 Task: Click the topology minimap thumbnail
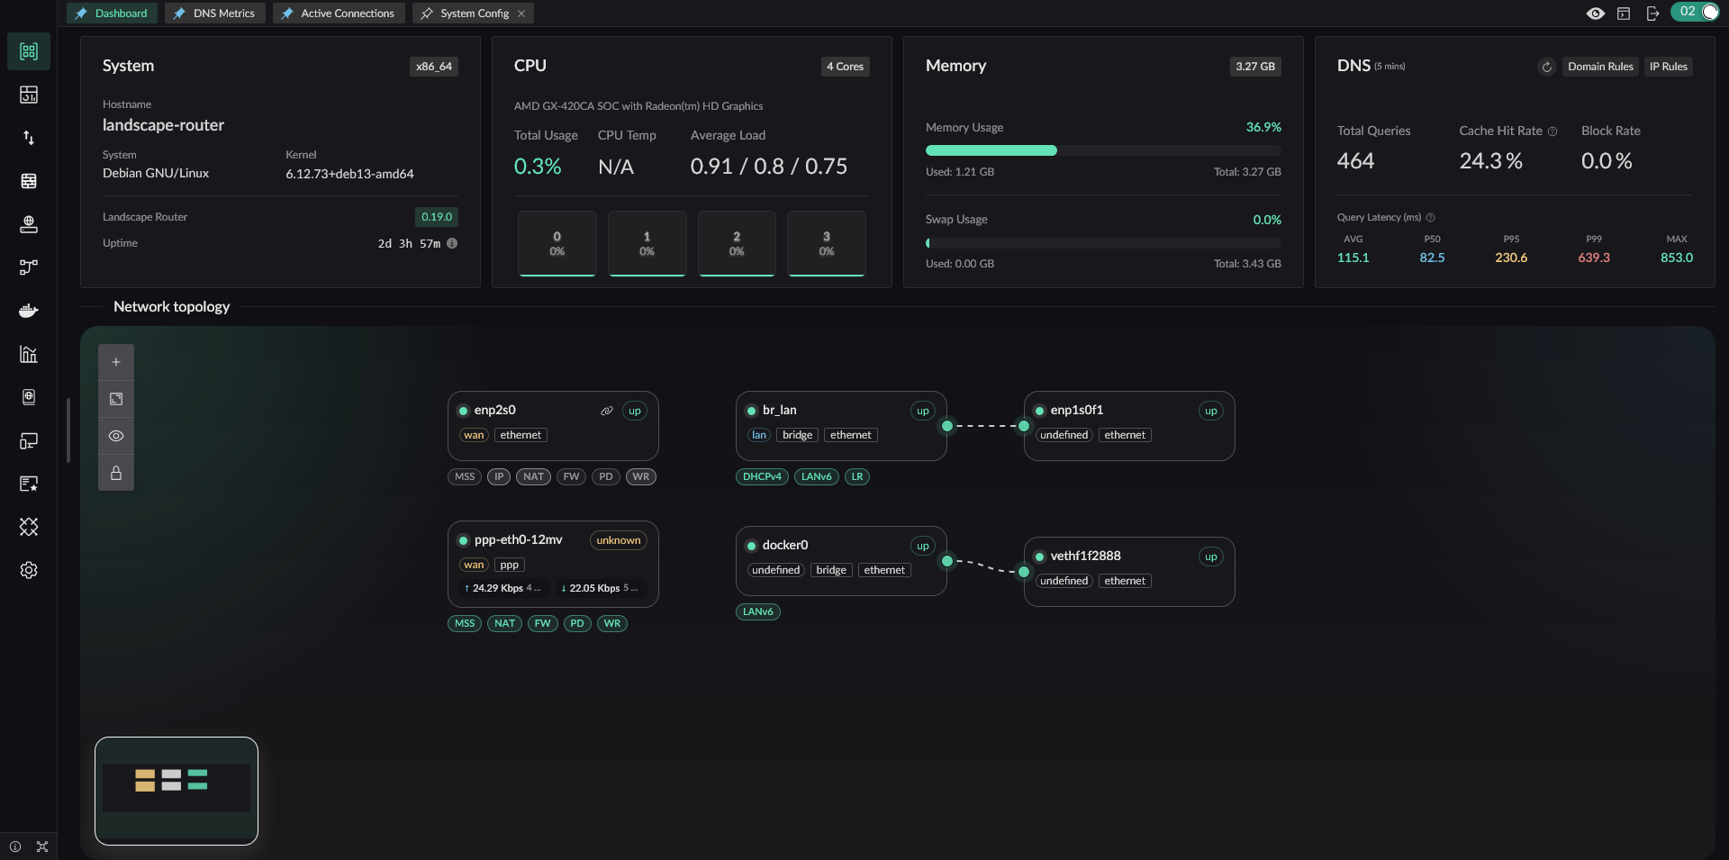pyautogui.click(x=177, y=792)
